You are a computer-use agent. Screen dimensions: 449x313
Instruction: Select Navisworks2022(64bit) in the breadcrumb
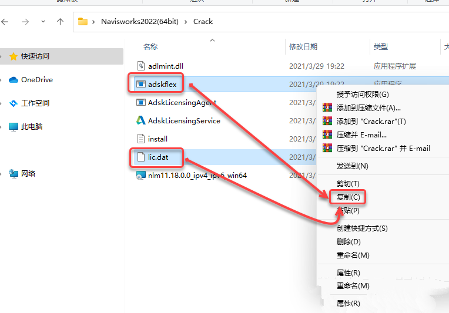140,22
